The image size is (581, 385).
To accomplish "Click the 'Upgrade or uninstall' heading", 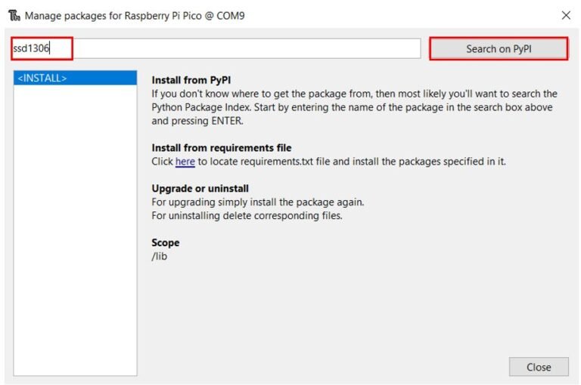I will tap(200, 188).
